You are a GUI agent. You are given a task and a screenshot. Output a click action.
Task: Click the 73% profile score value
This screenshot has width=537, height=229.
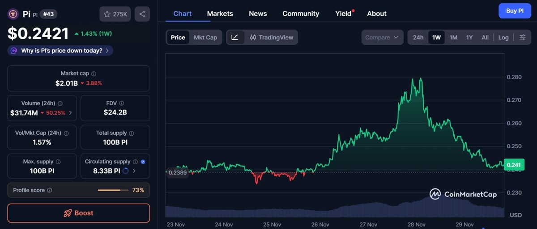click(x=138, y=190)
